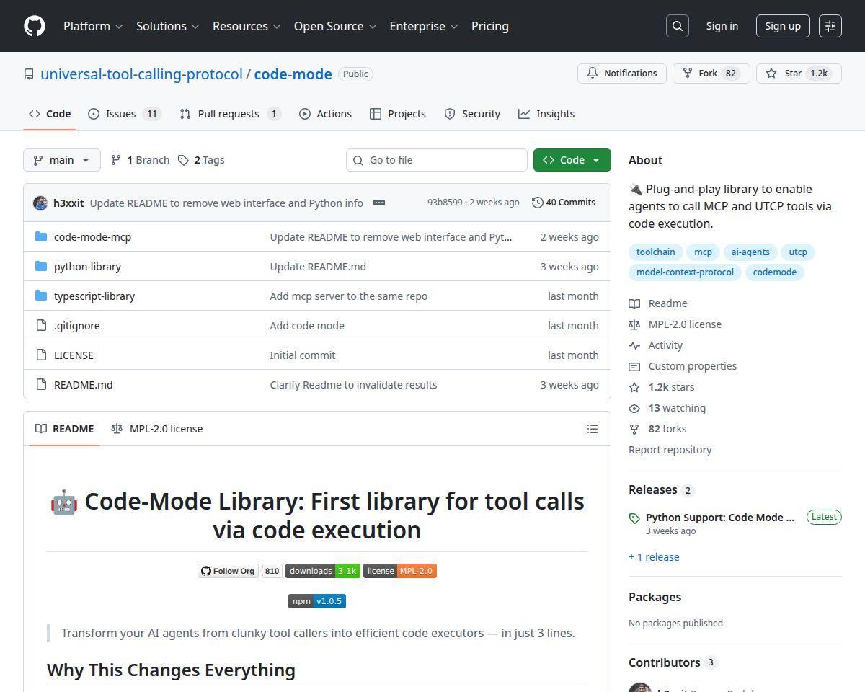Open the Pricing page
The image size is (865, 692).
point(490,26)
